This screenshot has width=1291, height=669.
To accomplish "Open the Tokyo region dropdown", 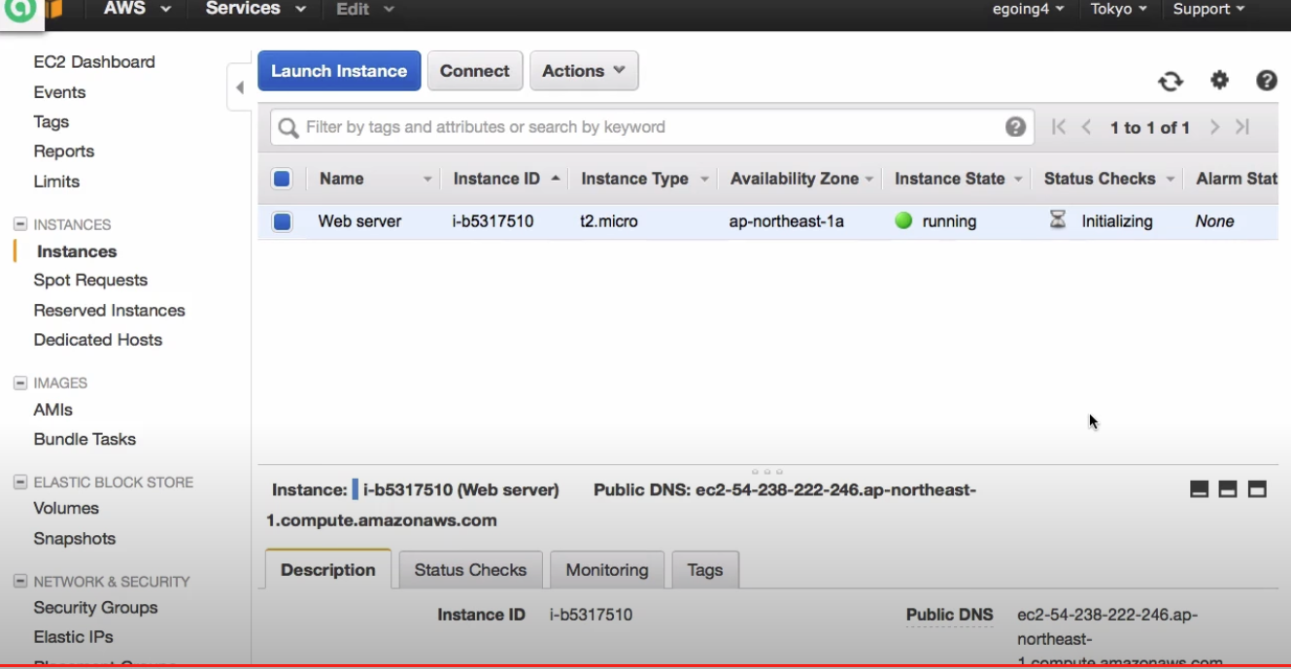I will [x=1119, y=9].
